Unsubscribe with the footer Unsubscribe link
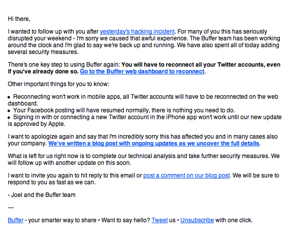This screenshot has height=230, width=292. [x=197, y=220]
